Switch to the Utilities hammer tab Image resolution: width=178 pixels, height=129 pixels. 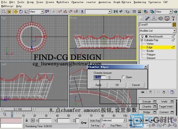(x=173, y=19)
